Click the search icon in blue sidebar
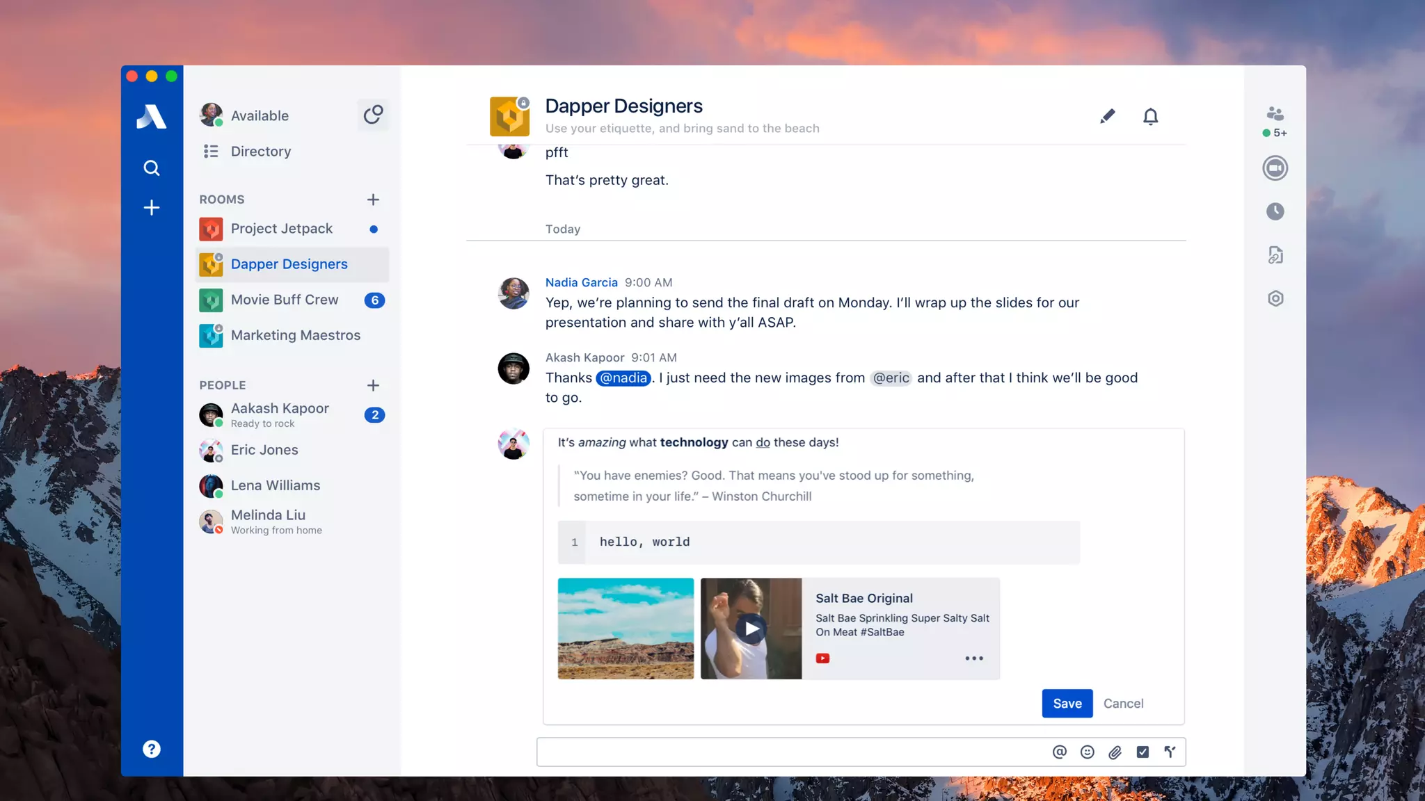1425x801 pixels. (151, 168)
